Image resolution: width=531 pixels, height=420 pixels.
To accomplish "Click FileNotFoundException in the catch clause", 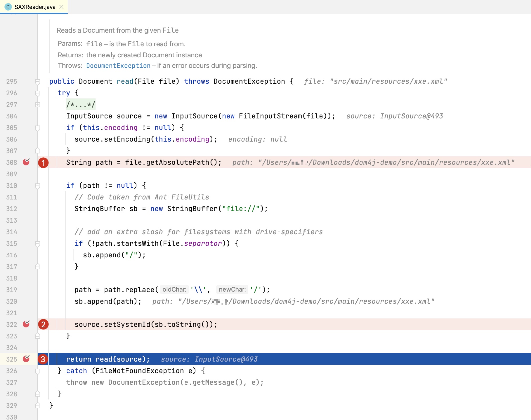I will (140, 371).
